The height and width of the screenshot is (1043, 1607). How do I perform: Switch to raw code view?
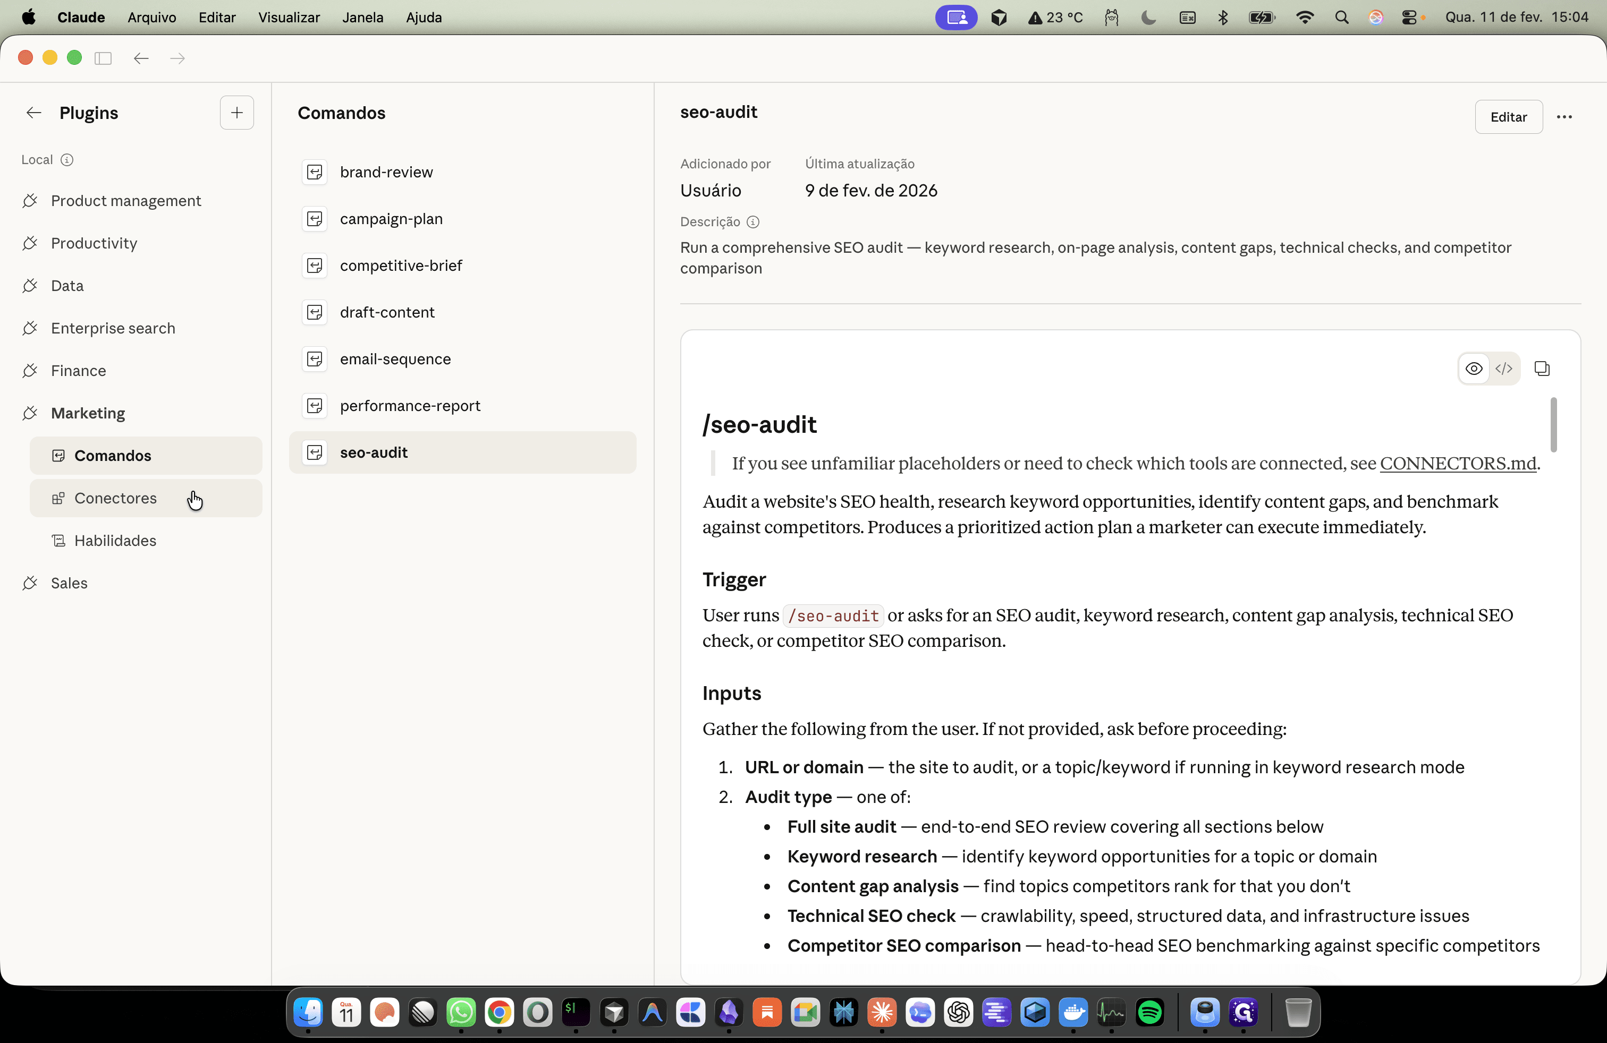coord(1504,369)
